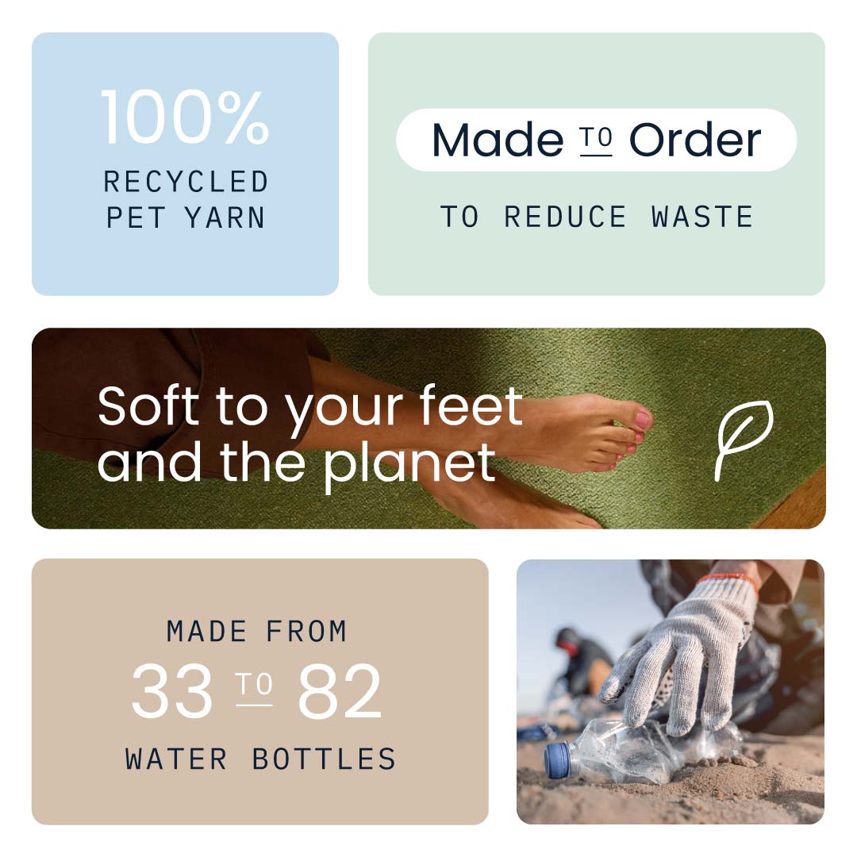The width and height of the screenshot is (857, 857).
Task: Click the MADE FROM label
Action: point(257,632)
